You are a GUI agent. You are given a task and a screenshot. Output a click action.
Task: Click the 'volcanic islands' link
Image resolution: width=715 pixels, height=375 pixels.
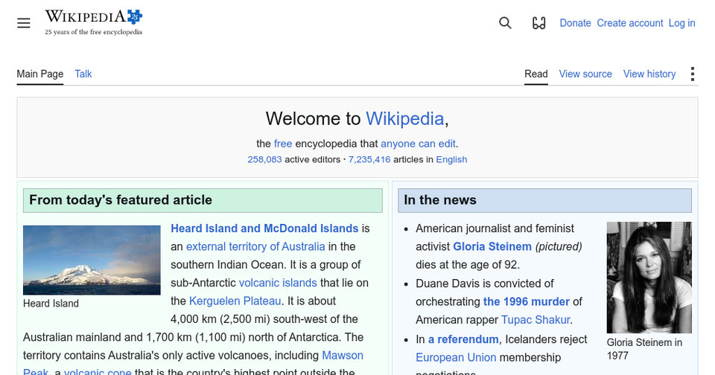(278, 283)
